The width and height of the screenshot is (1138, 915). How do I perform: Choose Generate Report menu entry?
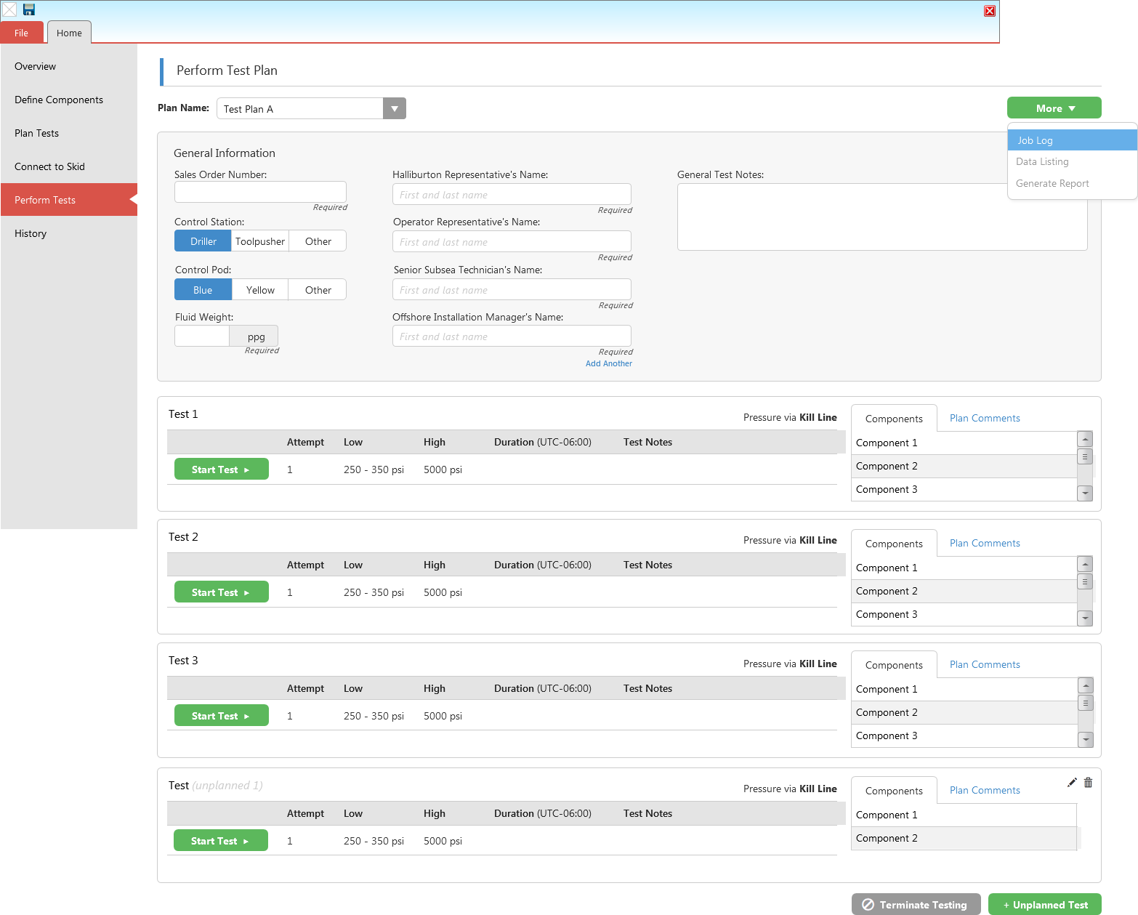click(1052, 183)
